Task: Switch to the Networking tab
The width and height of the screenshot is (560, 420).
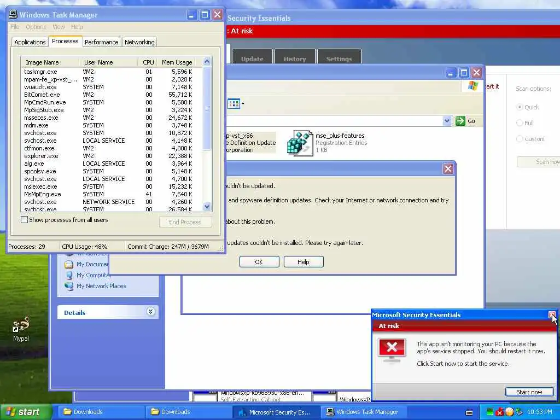Action: pyautogui.click(x=139, y=42)
